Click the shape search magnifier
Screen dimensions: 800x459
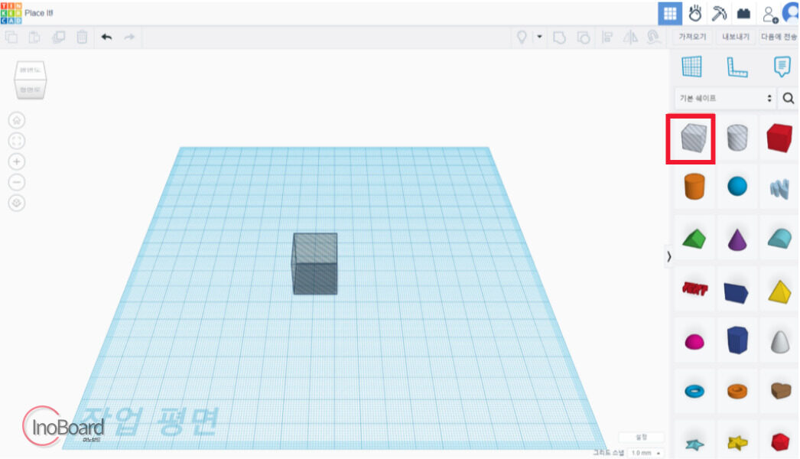(789, 98)
